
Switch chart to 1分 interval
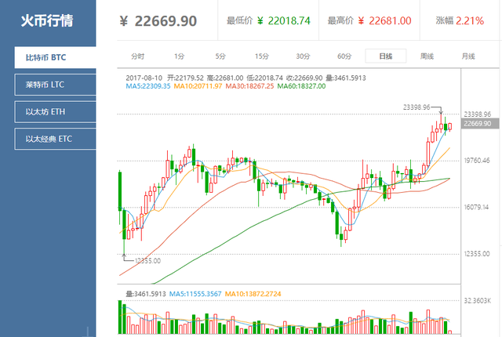(180, 56)
